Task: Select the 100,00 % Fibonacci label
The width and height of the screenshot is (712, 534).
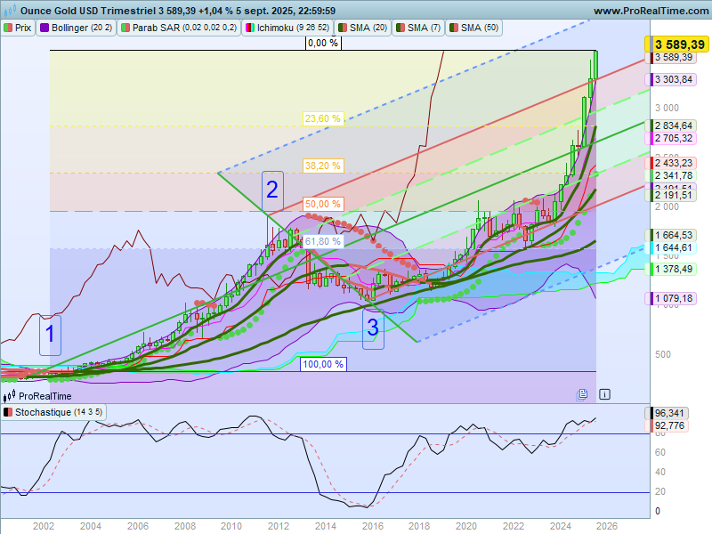Action: point(323,364)
